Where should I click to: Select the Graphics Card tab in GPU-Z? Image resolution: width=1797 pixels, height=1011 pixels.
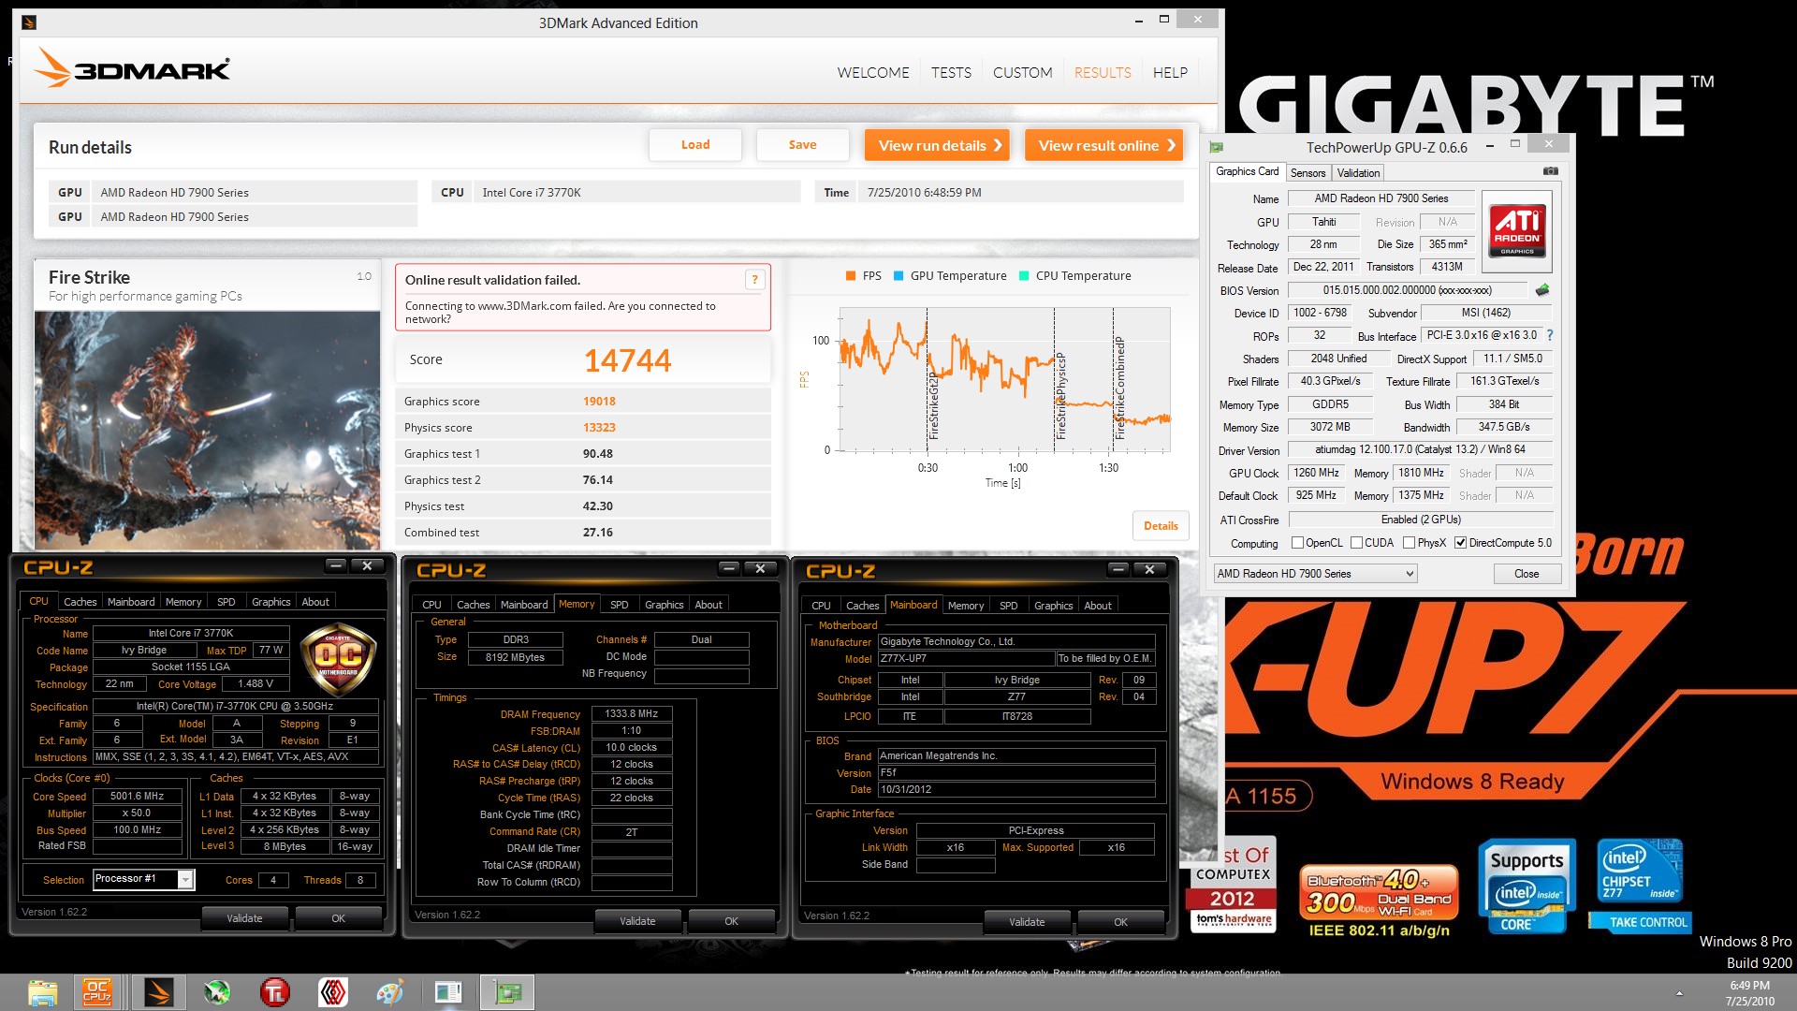pos(1247,172)
